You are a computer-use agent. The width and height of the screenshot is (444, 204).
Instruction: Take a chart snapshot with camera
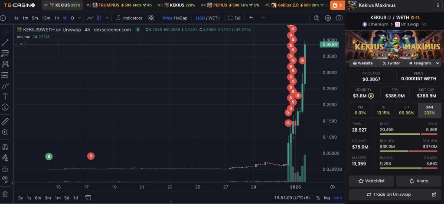point(339,18)
